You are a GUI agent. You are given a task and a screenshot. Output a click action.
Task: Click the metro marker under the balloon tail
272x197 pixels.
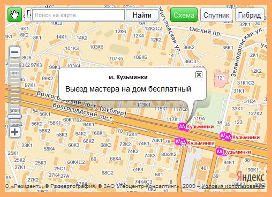(x=182, y=126)
